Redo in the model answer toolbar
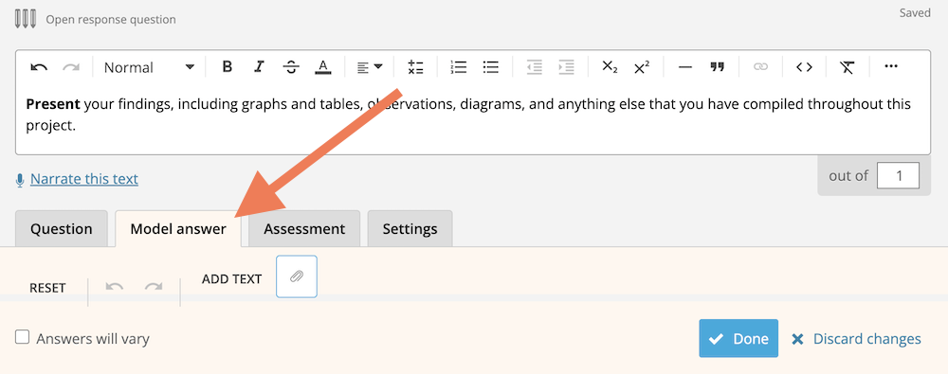The height and width of the screenshot is (374, 948). tap(154, 286)
